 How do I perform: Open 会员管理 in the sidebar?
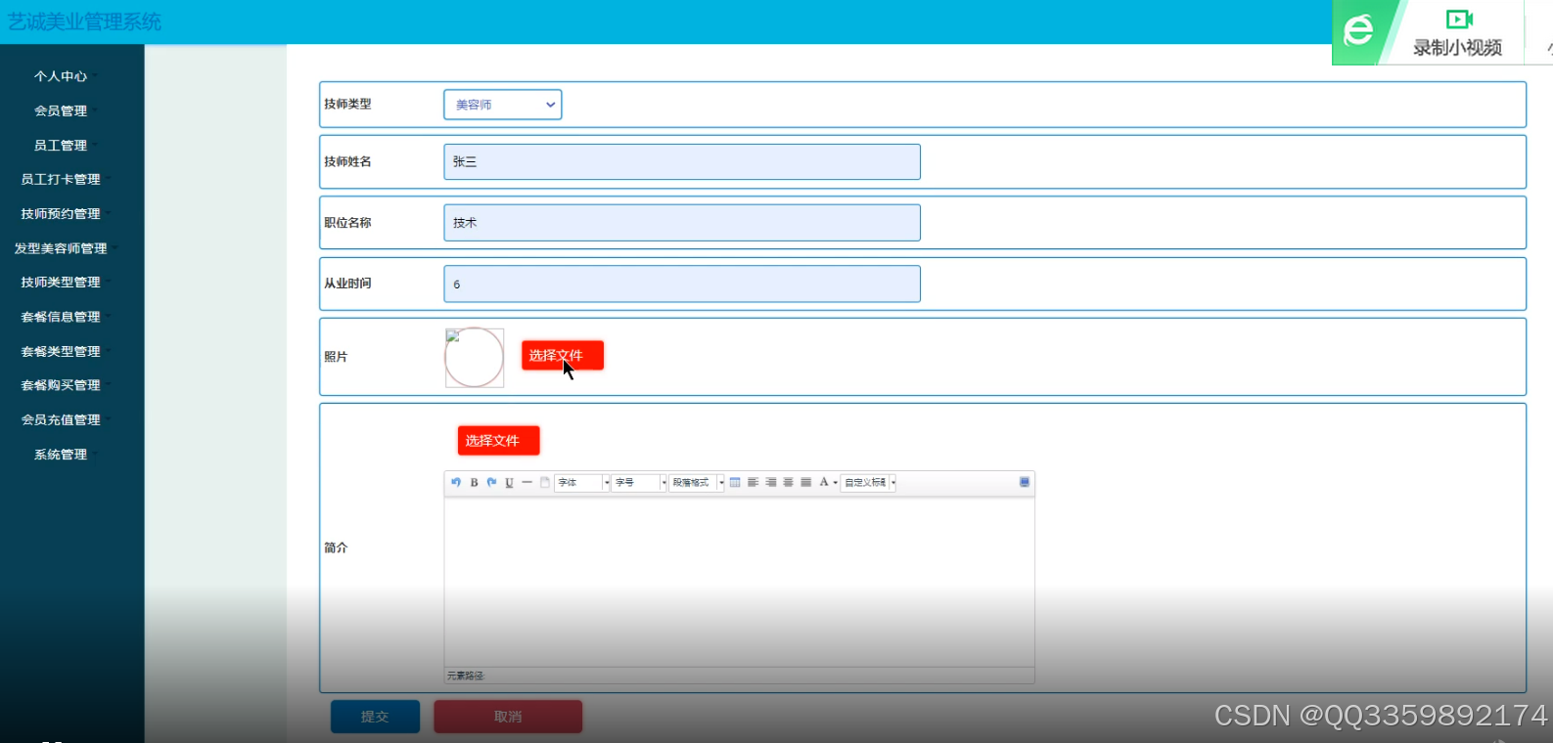click(x=61, y=110)
